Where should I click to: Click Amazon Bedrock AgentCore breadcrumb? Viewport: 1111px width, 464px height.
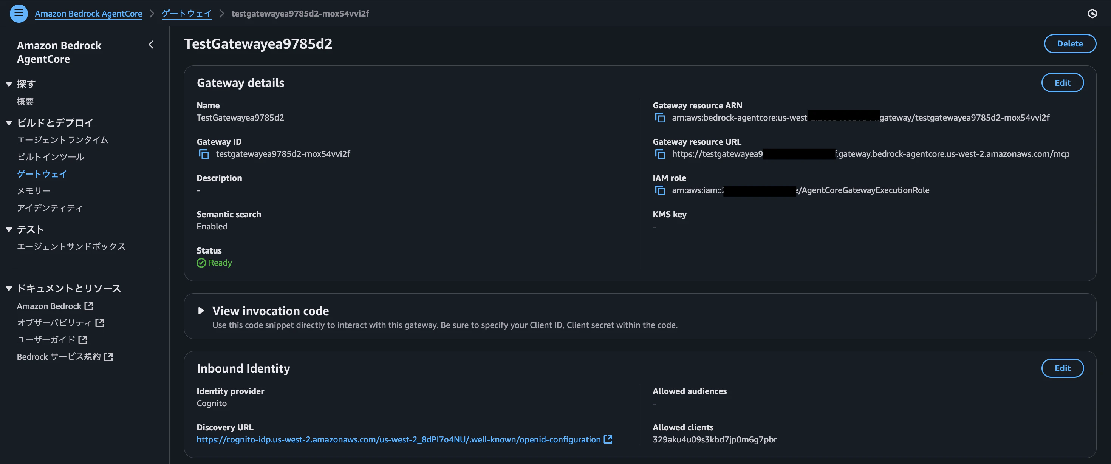click(x=88, y=14)
